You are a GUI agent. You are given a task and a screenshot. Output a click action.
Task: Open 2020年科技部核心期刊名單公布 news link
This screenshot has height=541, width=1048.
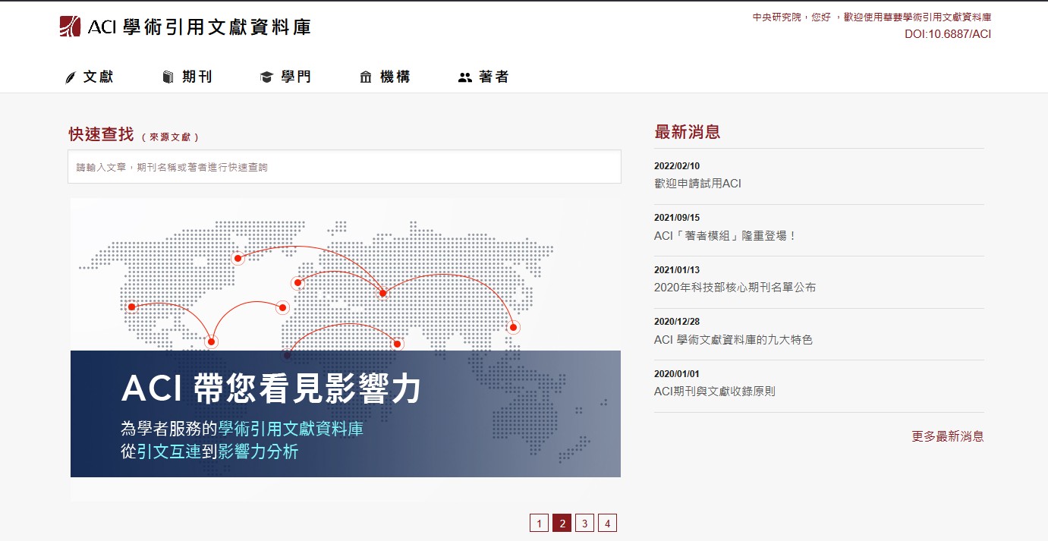pos(735,288)
